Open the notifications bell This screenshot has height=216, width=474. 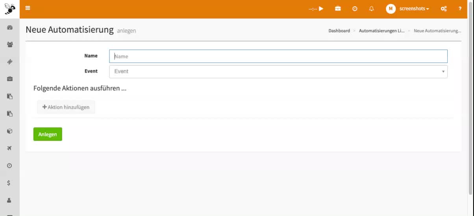(x=371, y=9)
